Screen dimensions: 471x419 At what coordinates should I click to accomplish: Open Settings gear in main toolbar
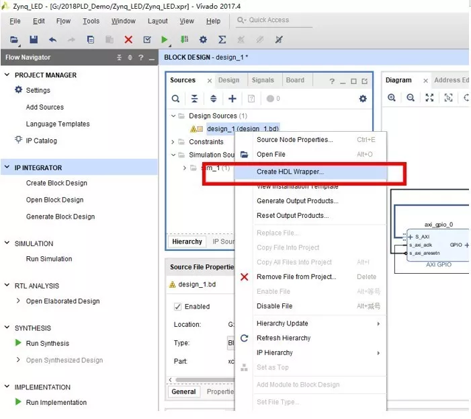[203, 40]
